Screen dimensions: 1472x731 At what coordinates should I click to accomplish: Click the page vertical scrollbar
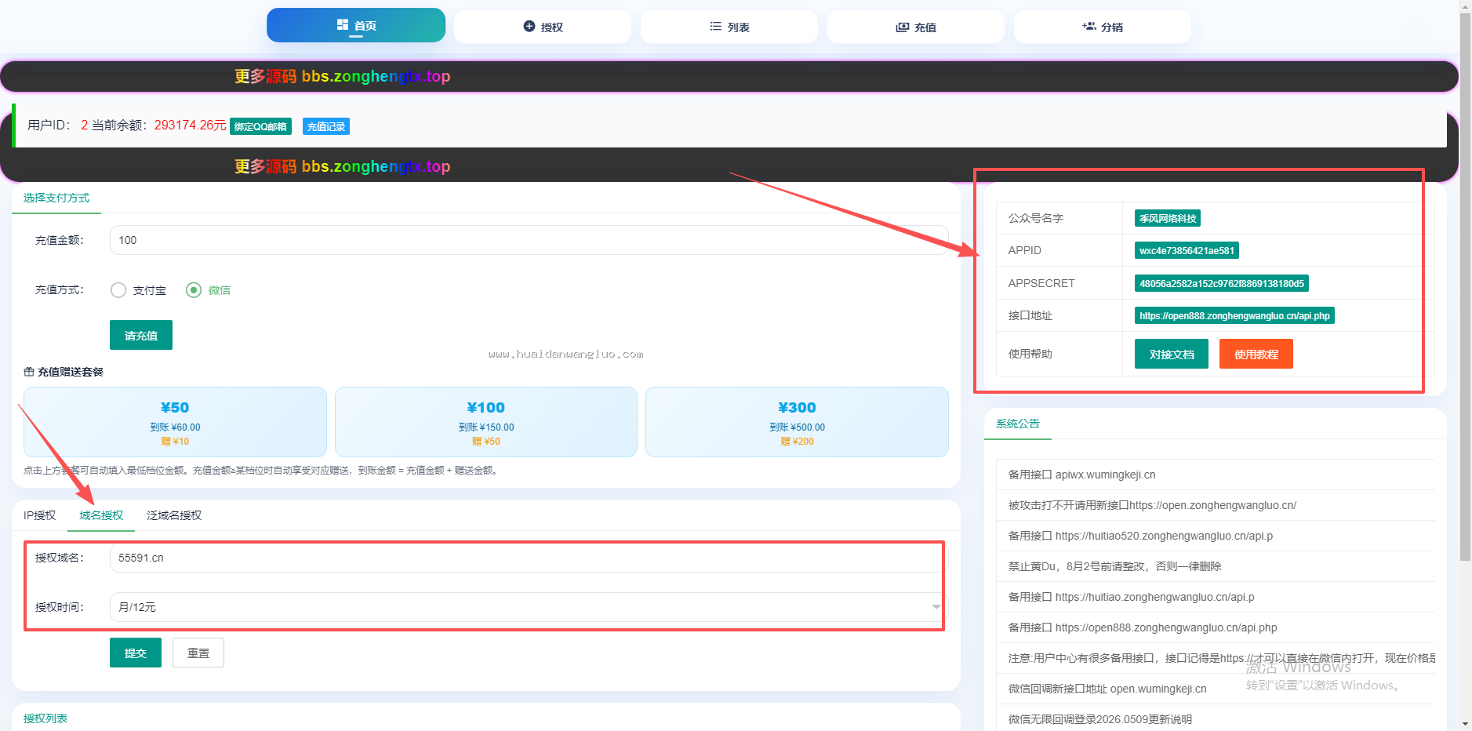point(1465,286)
